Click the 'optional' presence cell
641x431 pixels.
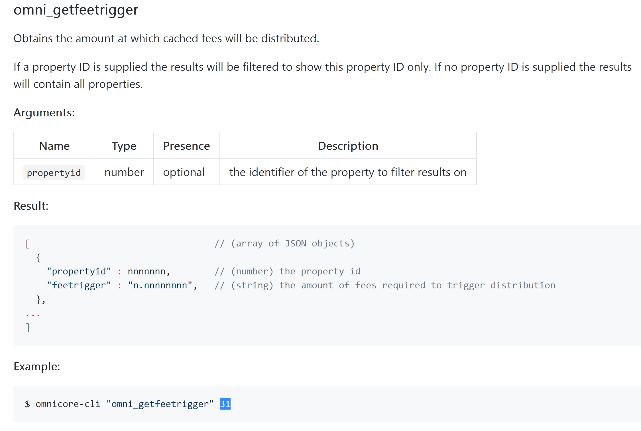tap(184, 172)
